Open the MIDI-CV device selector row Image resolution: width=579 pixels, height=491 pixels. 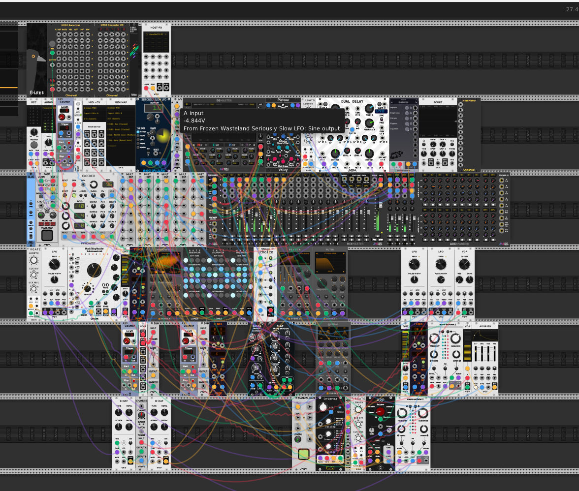tap(94, 113)
